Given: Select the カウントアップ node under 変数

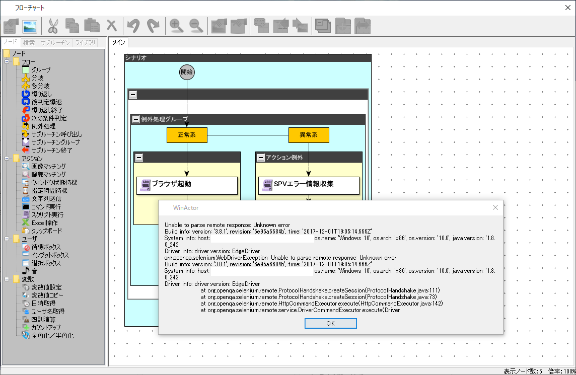Looking at the screenshot, I should click(x=43, y=327).
